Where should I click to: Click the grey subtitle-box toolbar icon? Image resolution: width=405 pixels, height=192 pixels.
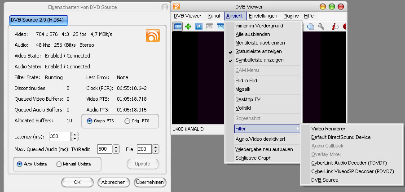[x=210, y=27]
